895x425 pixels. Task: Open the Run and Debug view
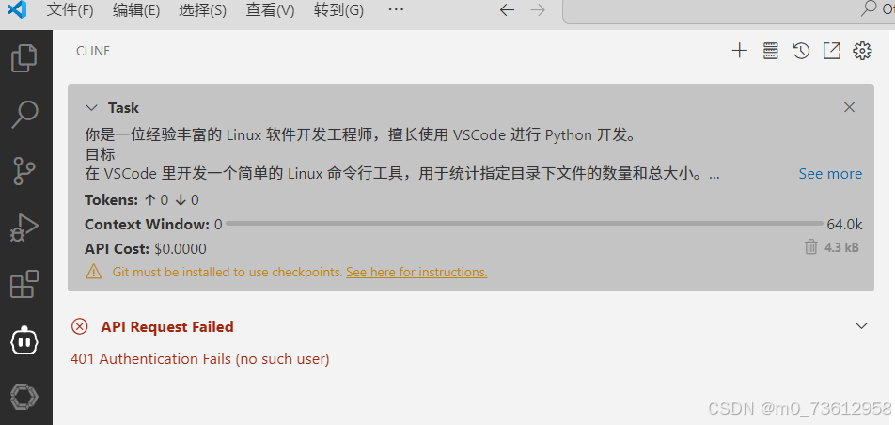point(24,228)
